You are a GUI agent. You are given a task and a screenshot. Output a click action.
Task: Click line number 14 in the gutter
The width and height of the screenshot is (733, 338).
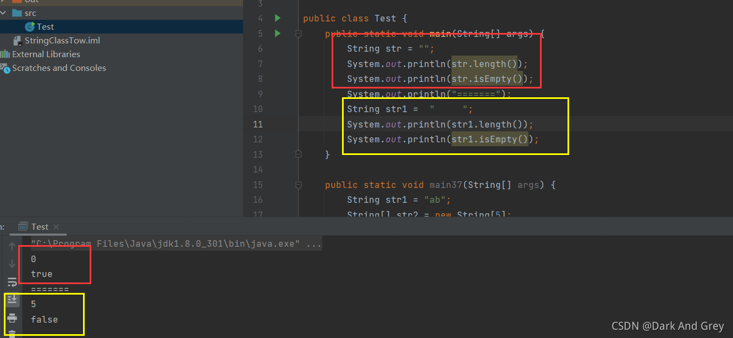tap(258, 169)
